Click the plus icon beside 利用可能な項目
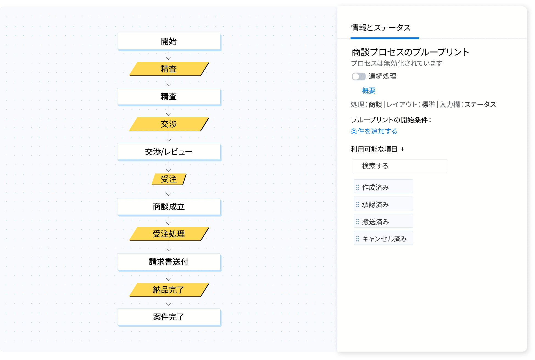The width and height of the screenshot is (535, 360). coord(402,149)
